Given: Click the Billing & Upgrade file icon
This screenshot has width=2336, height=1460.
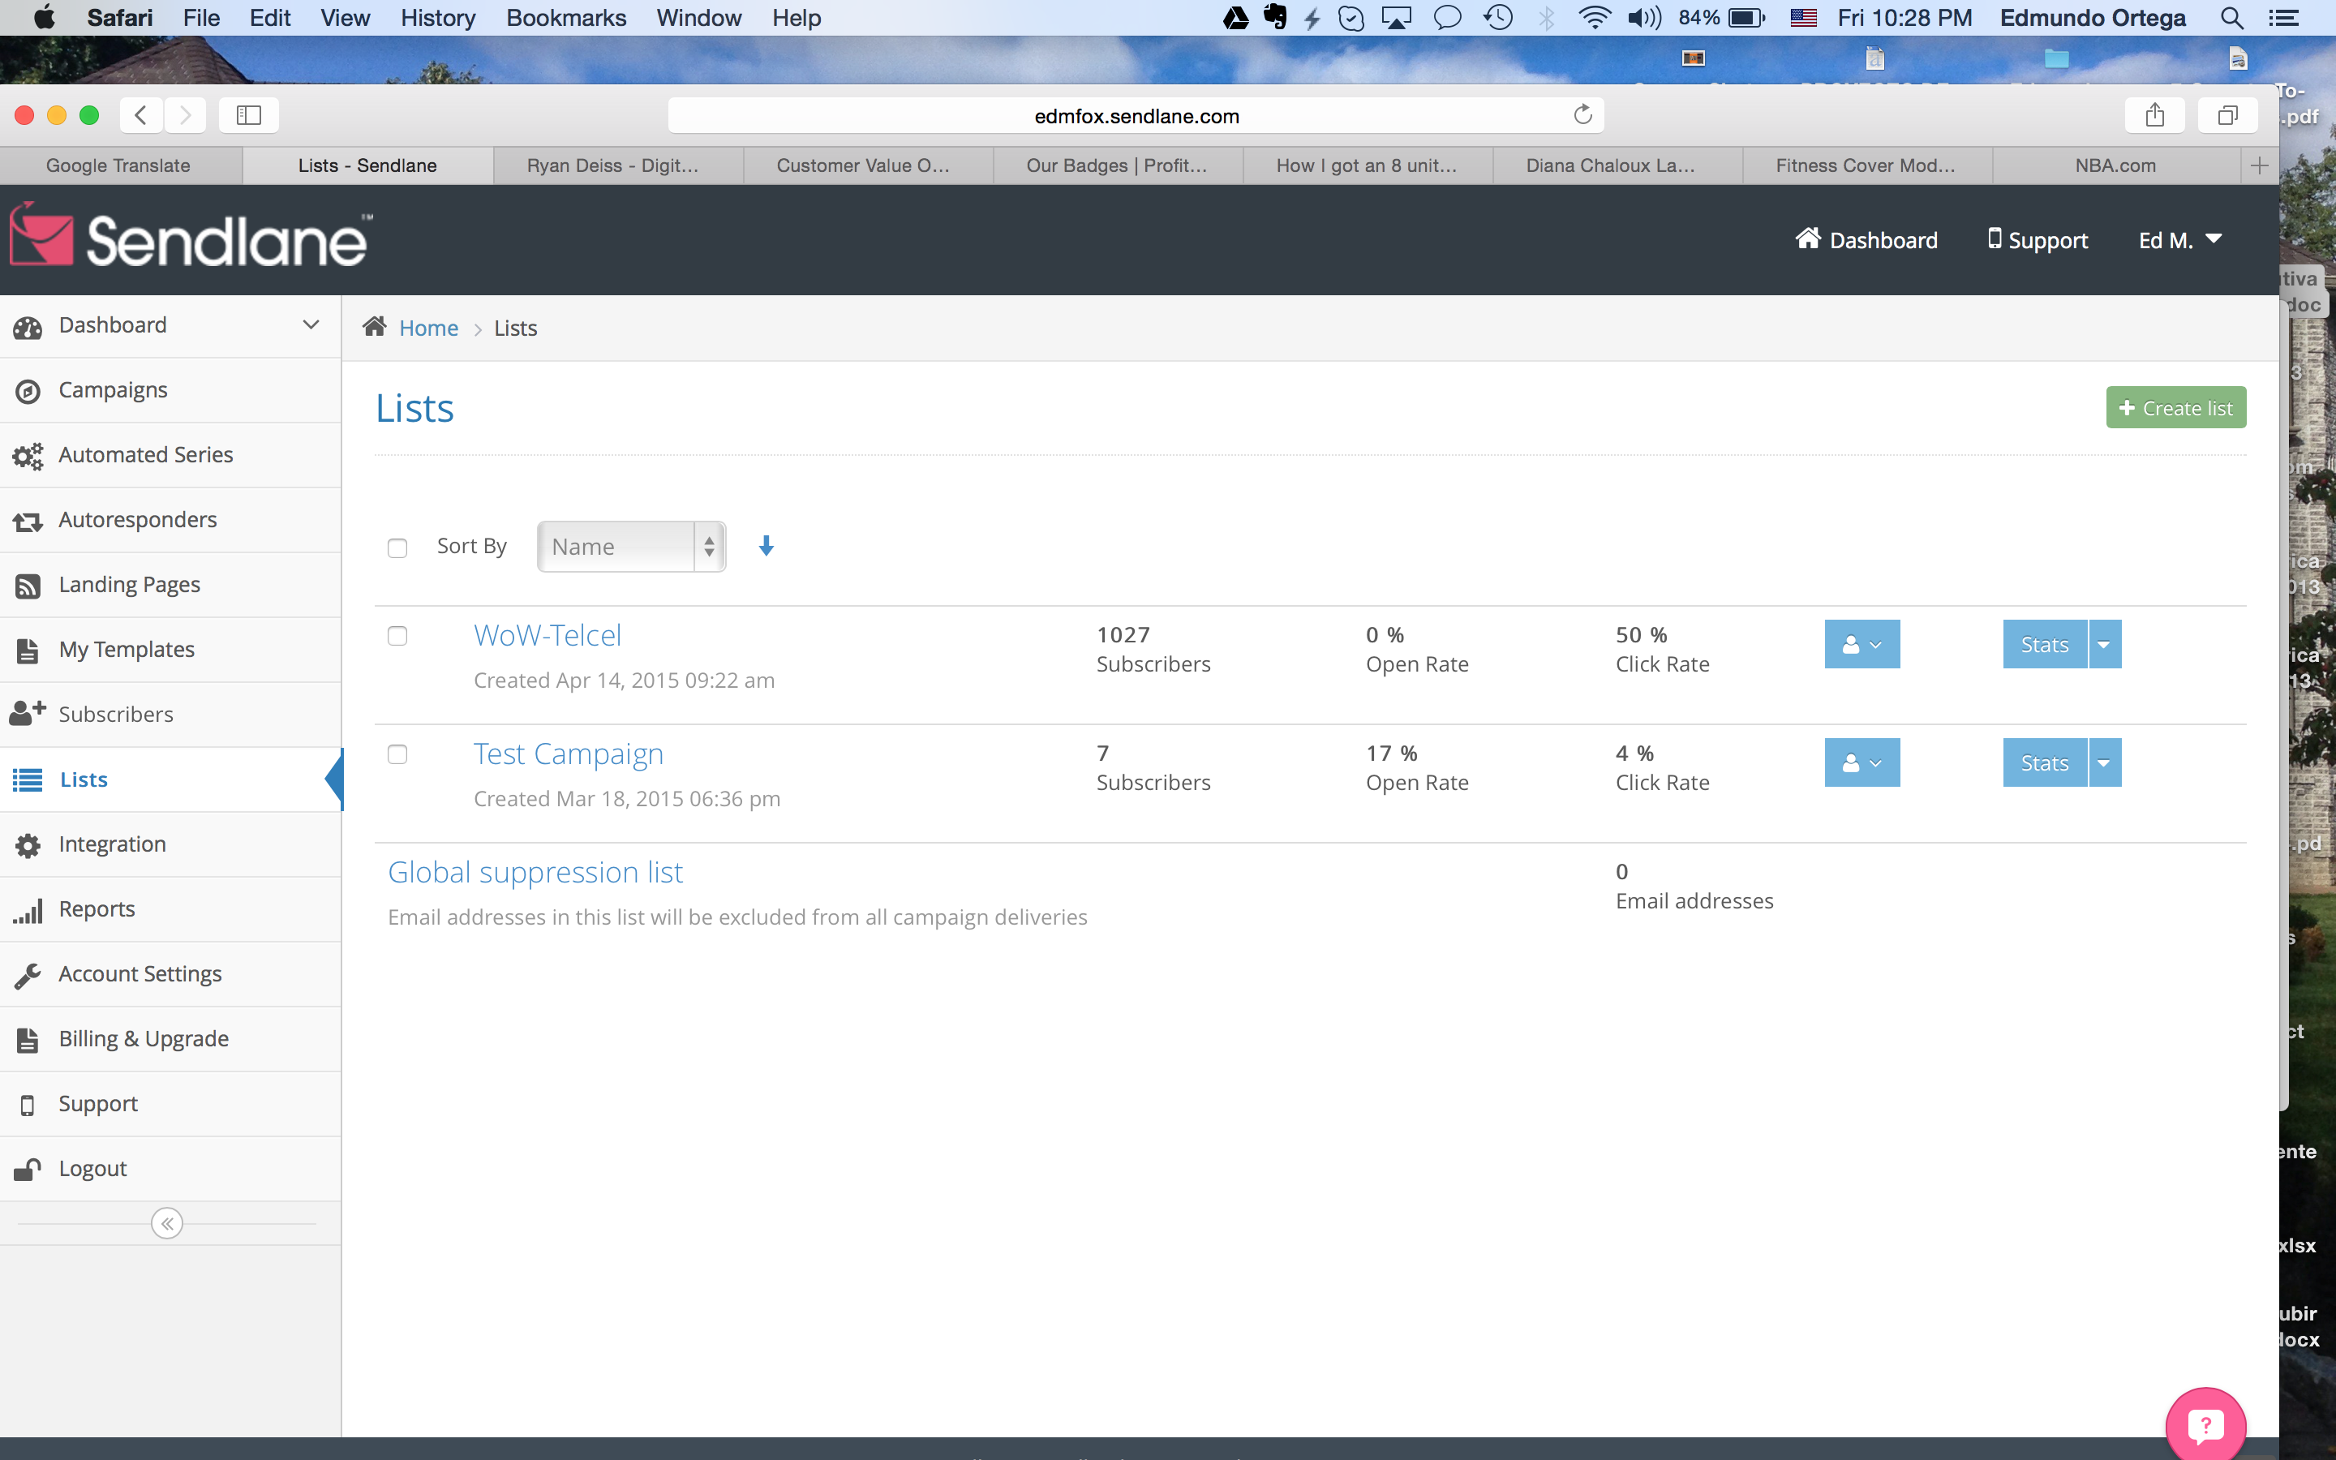Looking at the screenshot, I should [x=28, y=1040].
